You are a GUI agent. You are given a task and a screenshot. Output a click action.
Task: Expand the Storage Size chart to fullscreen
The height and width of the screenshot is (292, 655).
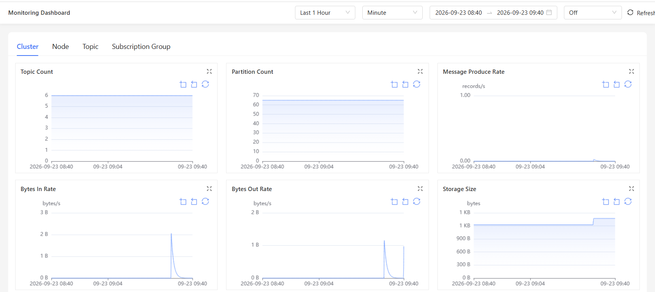(x=632, y=189)
